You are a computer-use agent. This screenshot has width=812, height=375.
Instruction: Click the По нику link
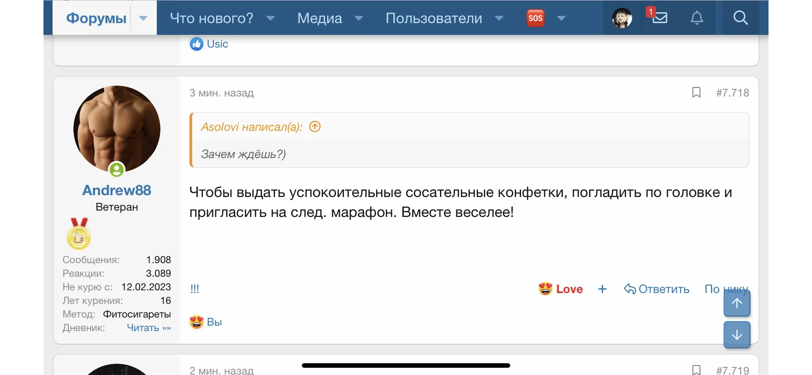(726, 289)
